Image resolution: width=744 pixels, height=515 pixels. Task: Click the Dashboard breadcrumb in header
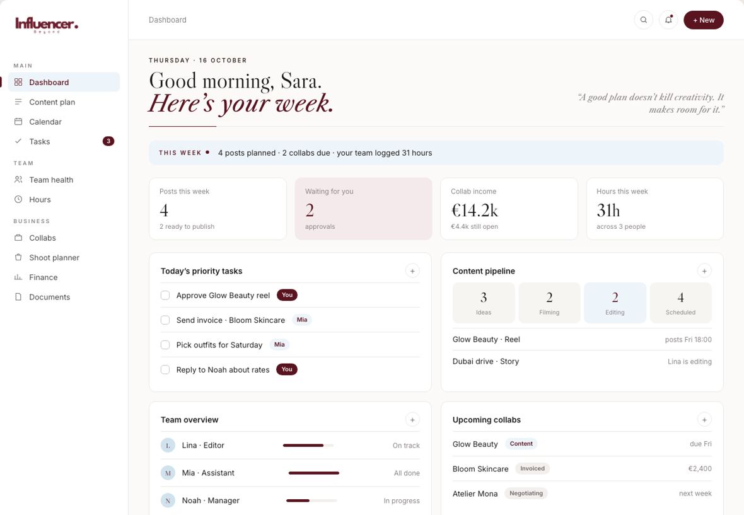168,20
